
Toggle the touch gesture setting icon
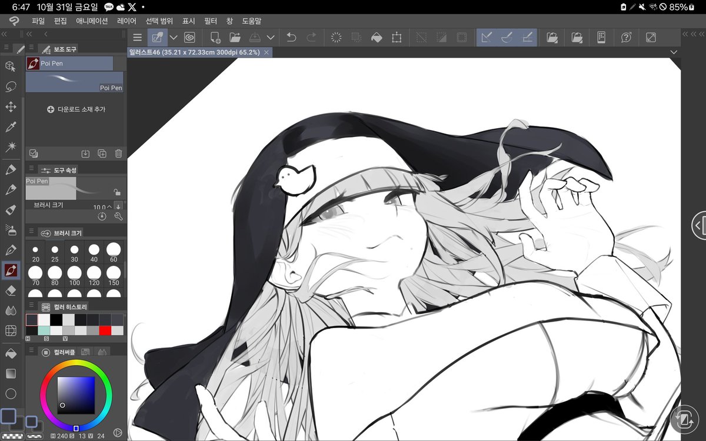pos(157,38)
